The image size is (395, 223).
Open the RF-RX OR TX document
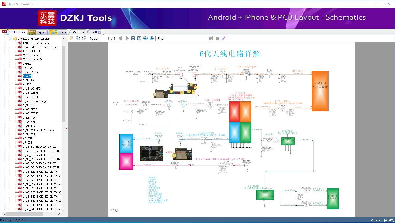(x=31, y=51)
